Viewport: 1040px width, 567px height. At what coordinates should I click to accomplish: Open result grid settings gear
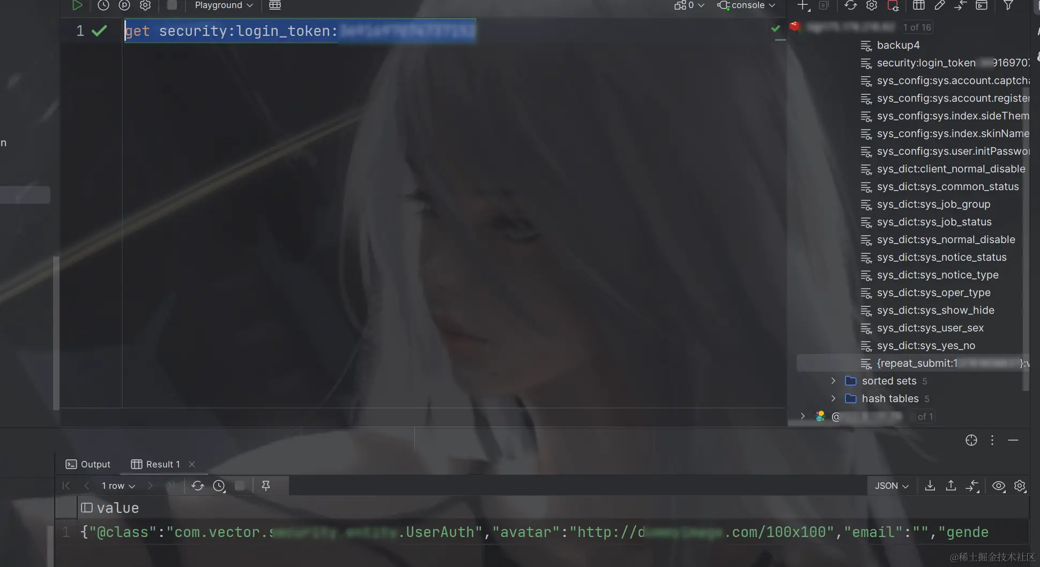(x=1020, y=486)
